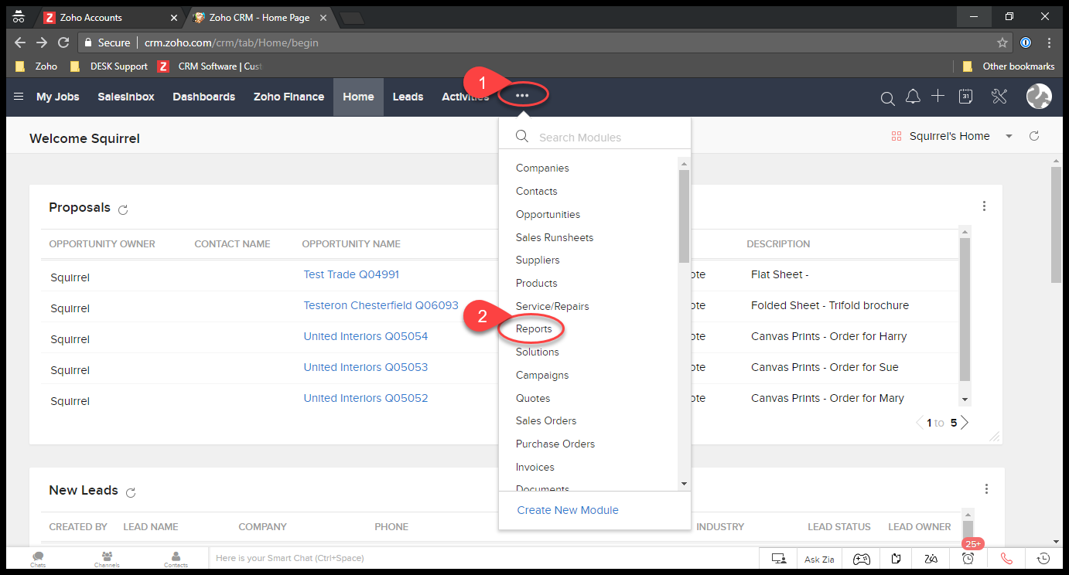Select Campaigns in module list
Screen dimensions: 1069x575
[542, 375]
